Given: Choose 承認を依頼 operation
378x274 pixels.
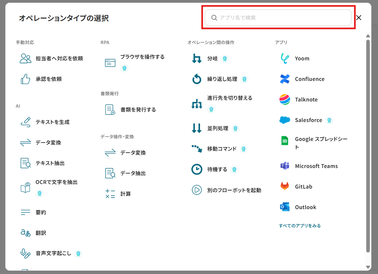Looking at the screenshot, I should [48, 79].
